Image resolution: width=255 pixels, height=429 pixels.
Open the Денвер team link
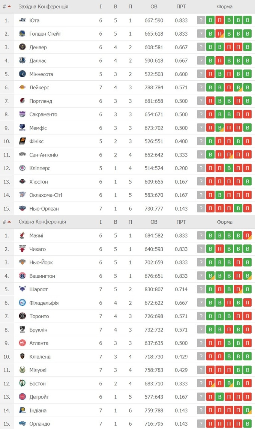(38, 47)
